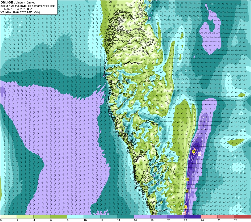Click the 'DMI/IGB : Vindur (10m) og' title line
The height and width of the screenshot is (222, 251).
tap(18, 3)
